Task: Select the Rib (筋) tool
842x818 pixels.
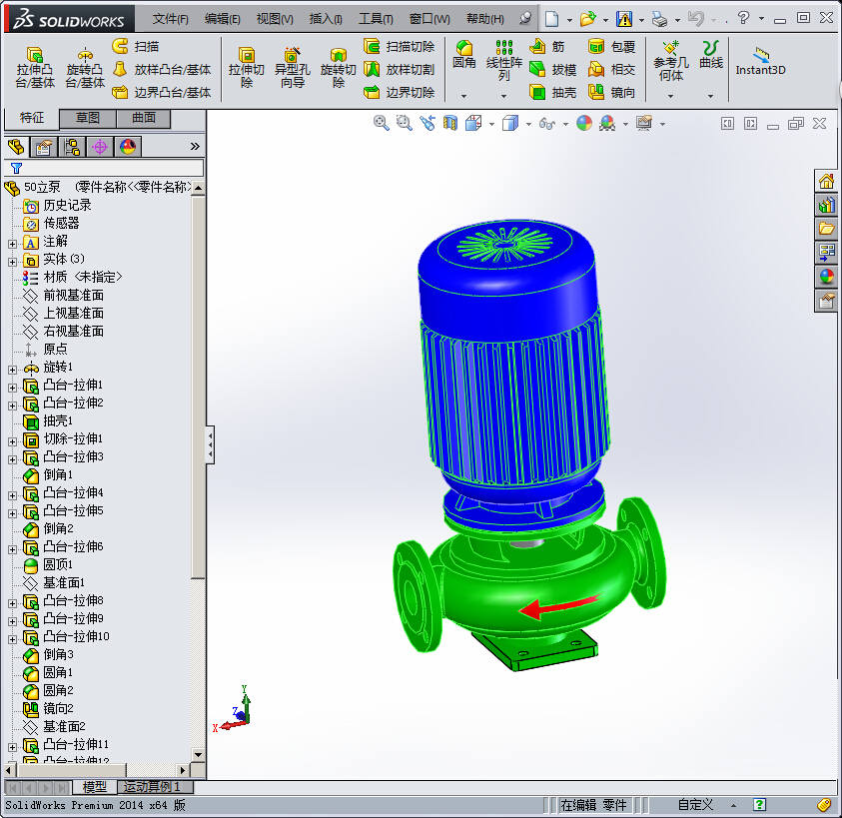Action: (546, 47)
